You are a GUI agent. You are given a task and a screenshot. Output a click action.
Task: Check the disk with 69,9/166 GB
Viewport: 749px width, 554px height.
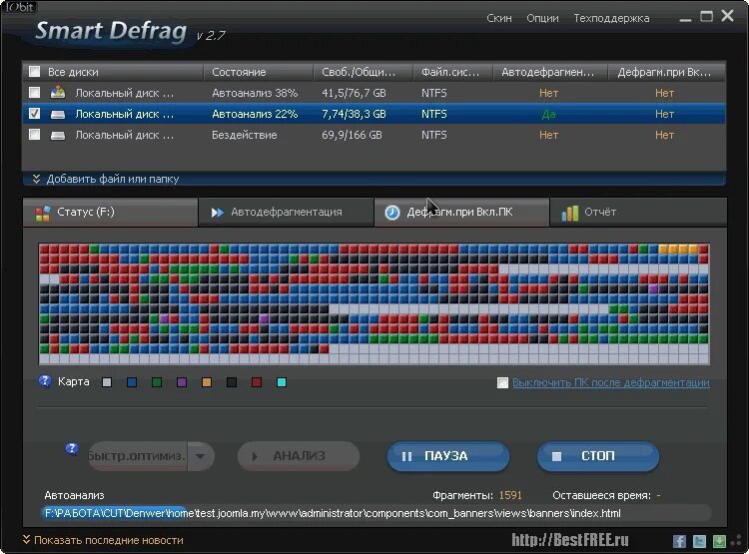34,135
